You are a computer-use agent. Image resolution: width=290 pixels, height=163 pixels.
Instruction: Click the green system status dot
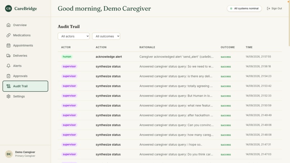point(231,9)
